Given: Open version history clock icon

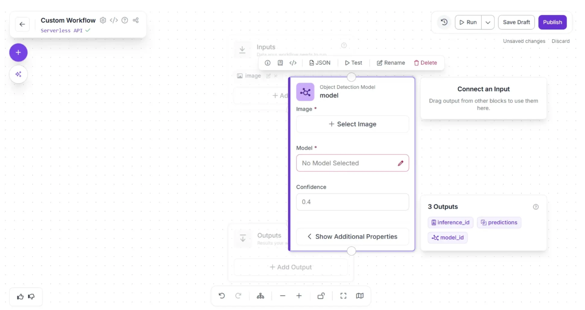Looking at the screenshot, I should coord(444,22).
